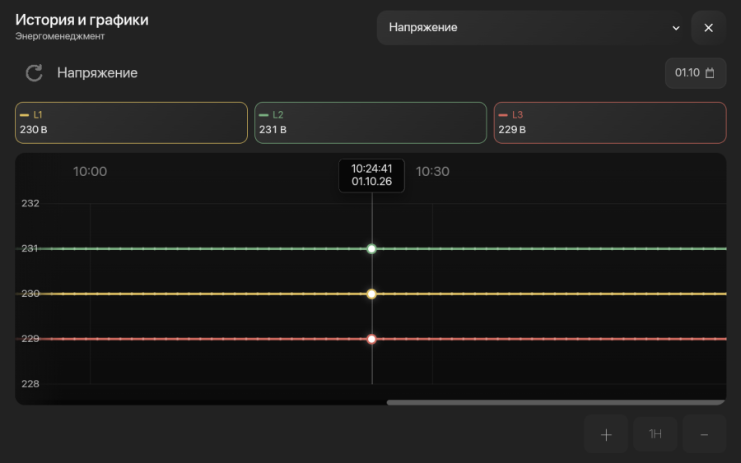The image size is (741, 463).
Task: Toggle the L2 231 В phase card
Action: pyautogui.click(x=370, y=123)
